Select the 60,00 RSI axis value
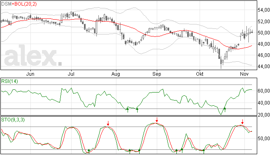This screenshot has height=155, width=276. tap(264, 91)
